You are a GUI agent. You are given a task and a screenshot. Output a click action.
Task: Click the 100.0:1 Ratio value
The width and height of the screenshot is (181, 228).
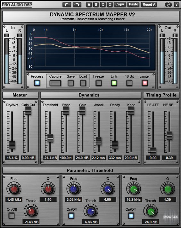[66, 158]
